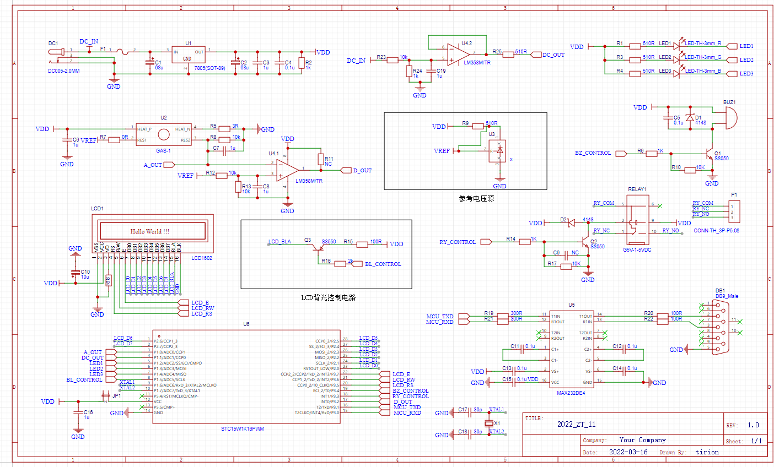The height and width of the screenshot is (467, 774).
Task: Click the LED1 red LED symbol
Action: 678,45
